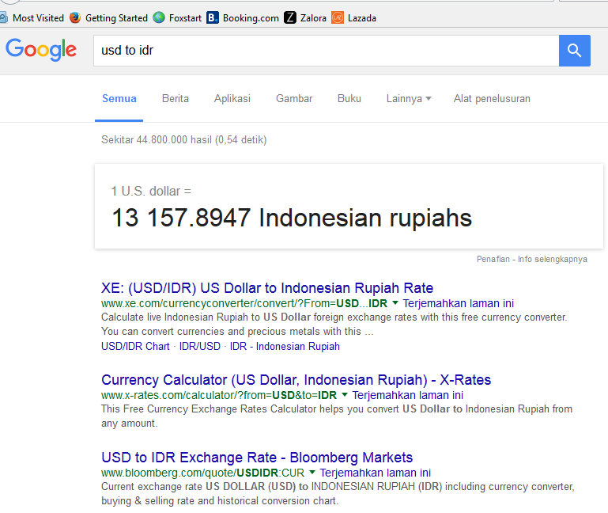The image size is (608, 513).
Task: Expand the Lainnya dropdown menu
Action: click(x=409, y=99)
